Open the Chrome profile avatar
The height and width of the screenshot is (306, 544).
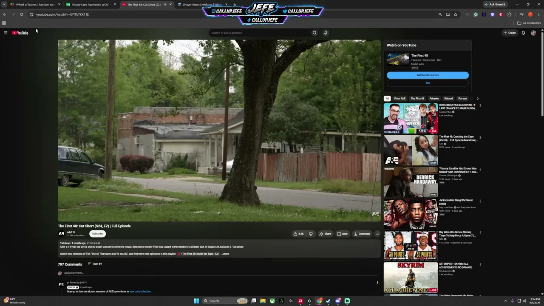530,14
